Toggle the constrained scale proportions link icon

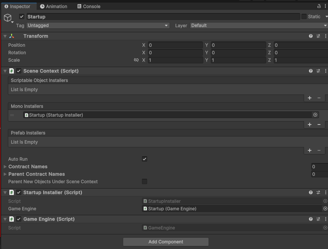[x=136, y=60]
